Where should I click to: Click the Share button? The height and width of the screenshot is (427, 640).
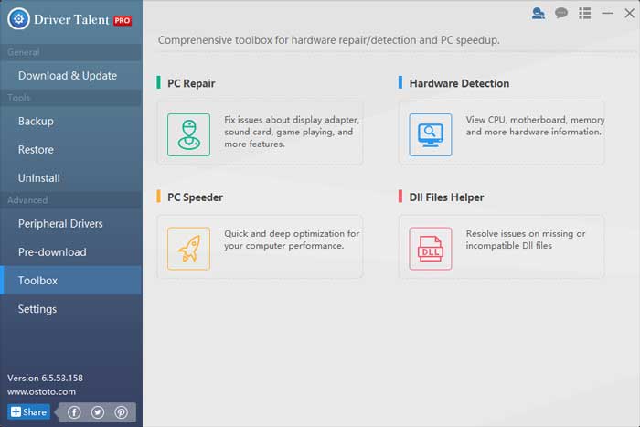28,412
